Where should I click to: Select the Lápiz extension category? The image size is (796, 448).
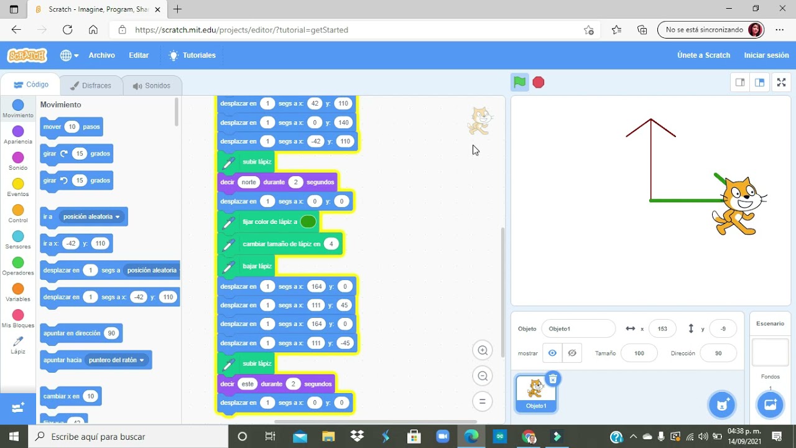18,345
